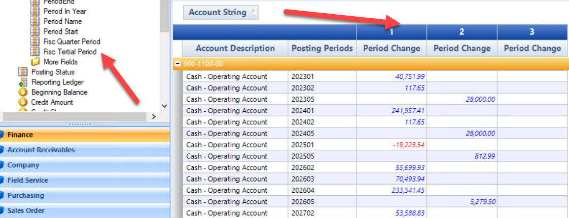Viewport: 569px width, 218px height.
Task: Click Period Change header under column 2
Action: tap(462, 49)
